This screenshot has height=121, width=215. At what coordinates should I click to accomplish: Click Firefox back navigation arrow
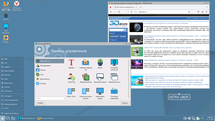coord(111,12)
